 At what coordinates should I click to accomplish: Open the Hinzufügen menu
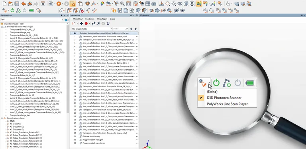[x=102, y=19]
